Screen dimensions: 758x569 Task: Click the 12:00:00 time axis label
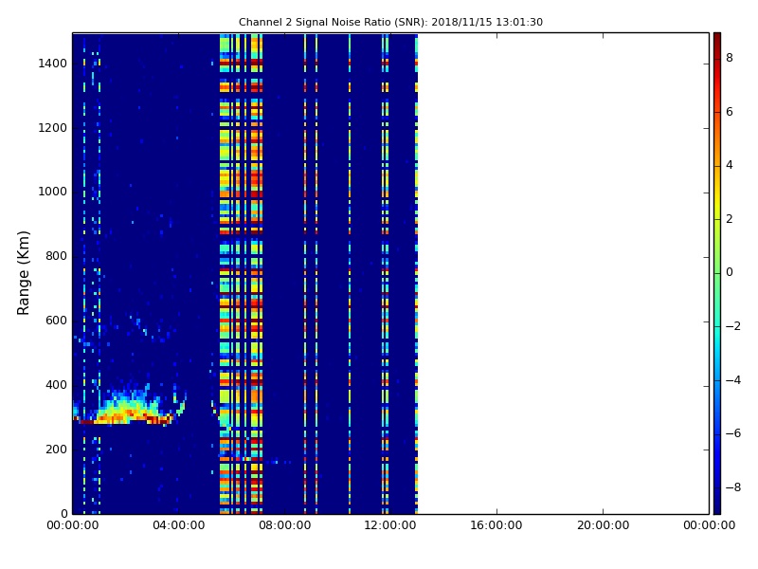pos(390,525)
